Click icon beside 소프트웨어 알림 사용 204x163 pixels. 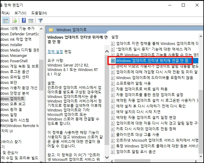point(113,83)
